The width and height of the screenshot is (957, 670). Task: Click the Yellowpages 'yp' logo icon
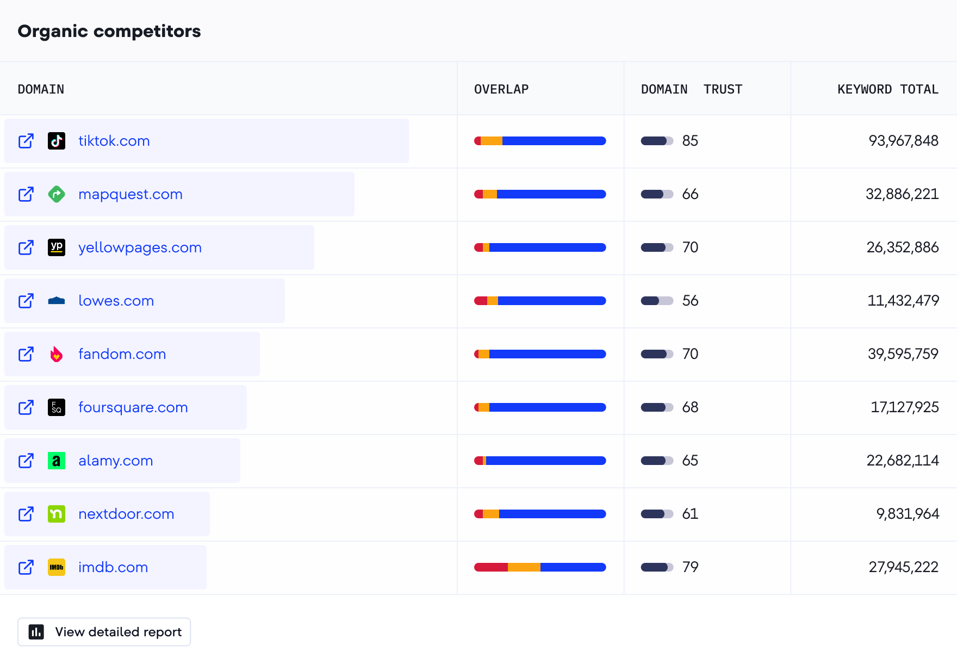[x=57, y=247]
